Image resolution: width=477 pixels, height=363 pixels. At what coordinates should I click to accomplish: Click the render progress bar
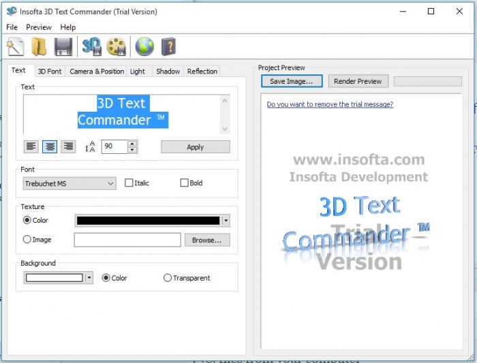pyautogui.click(x=428, y=81)
